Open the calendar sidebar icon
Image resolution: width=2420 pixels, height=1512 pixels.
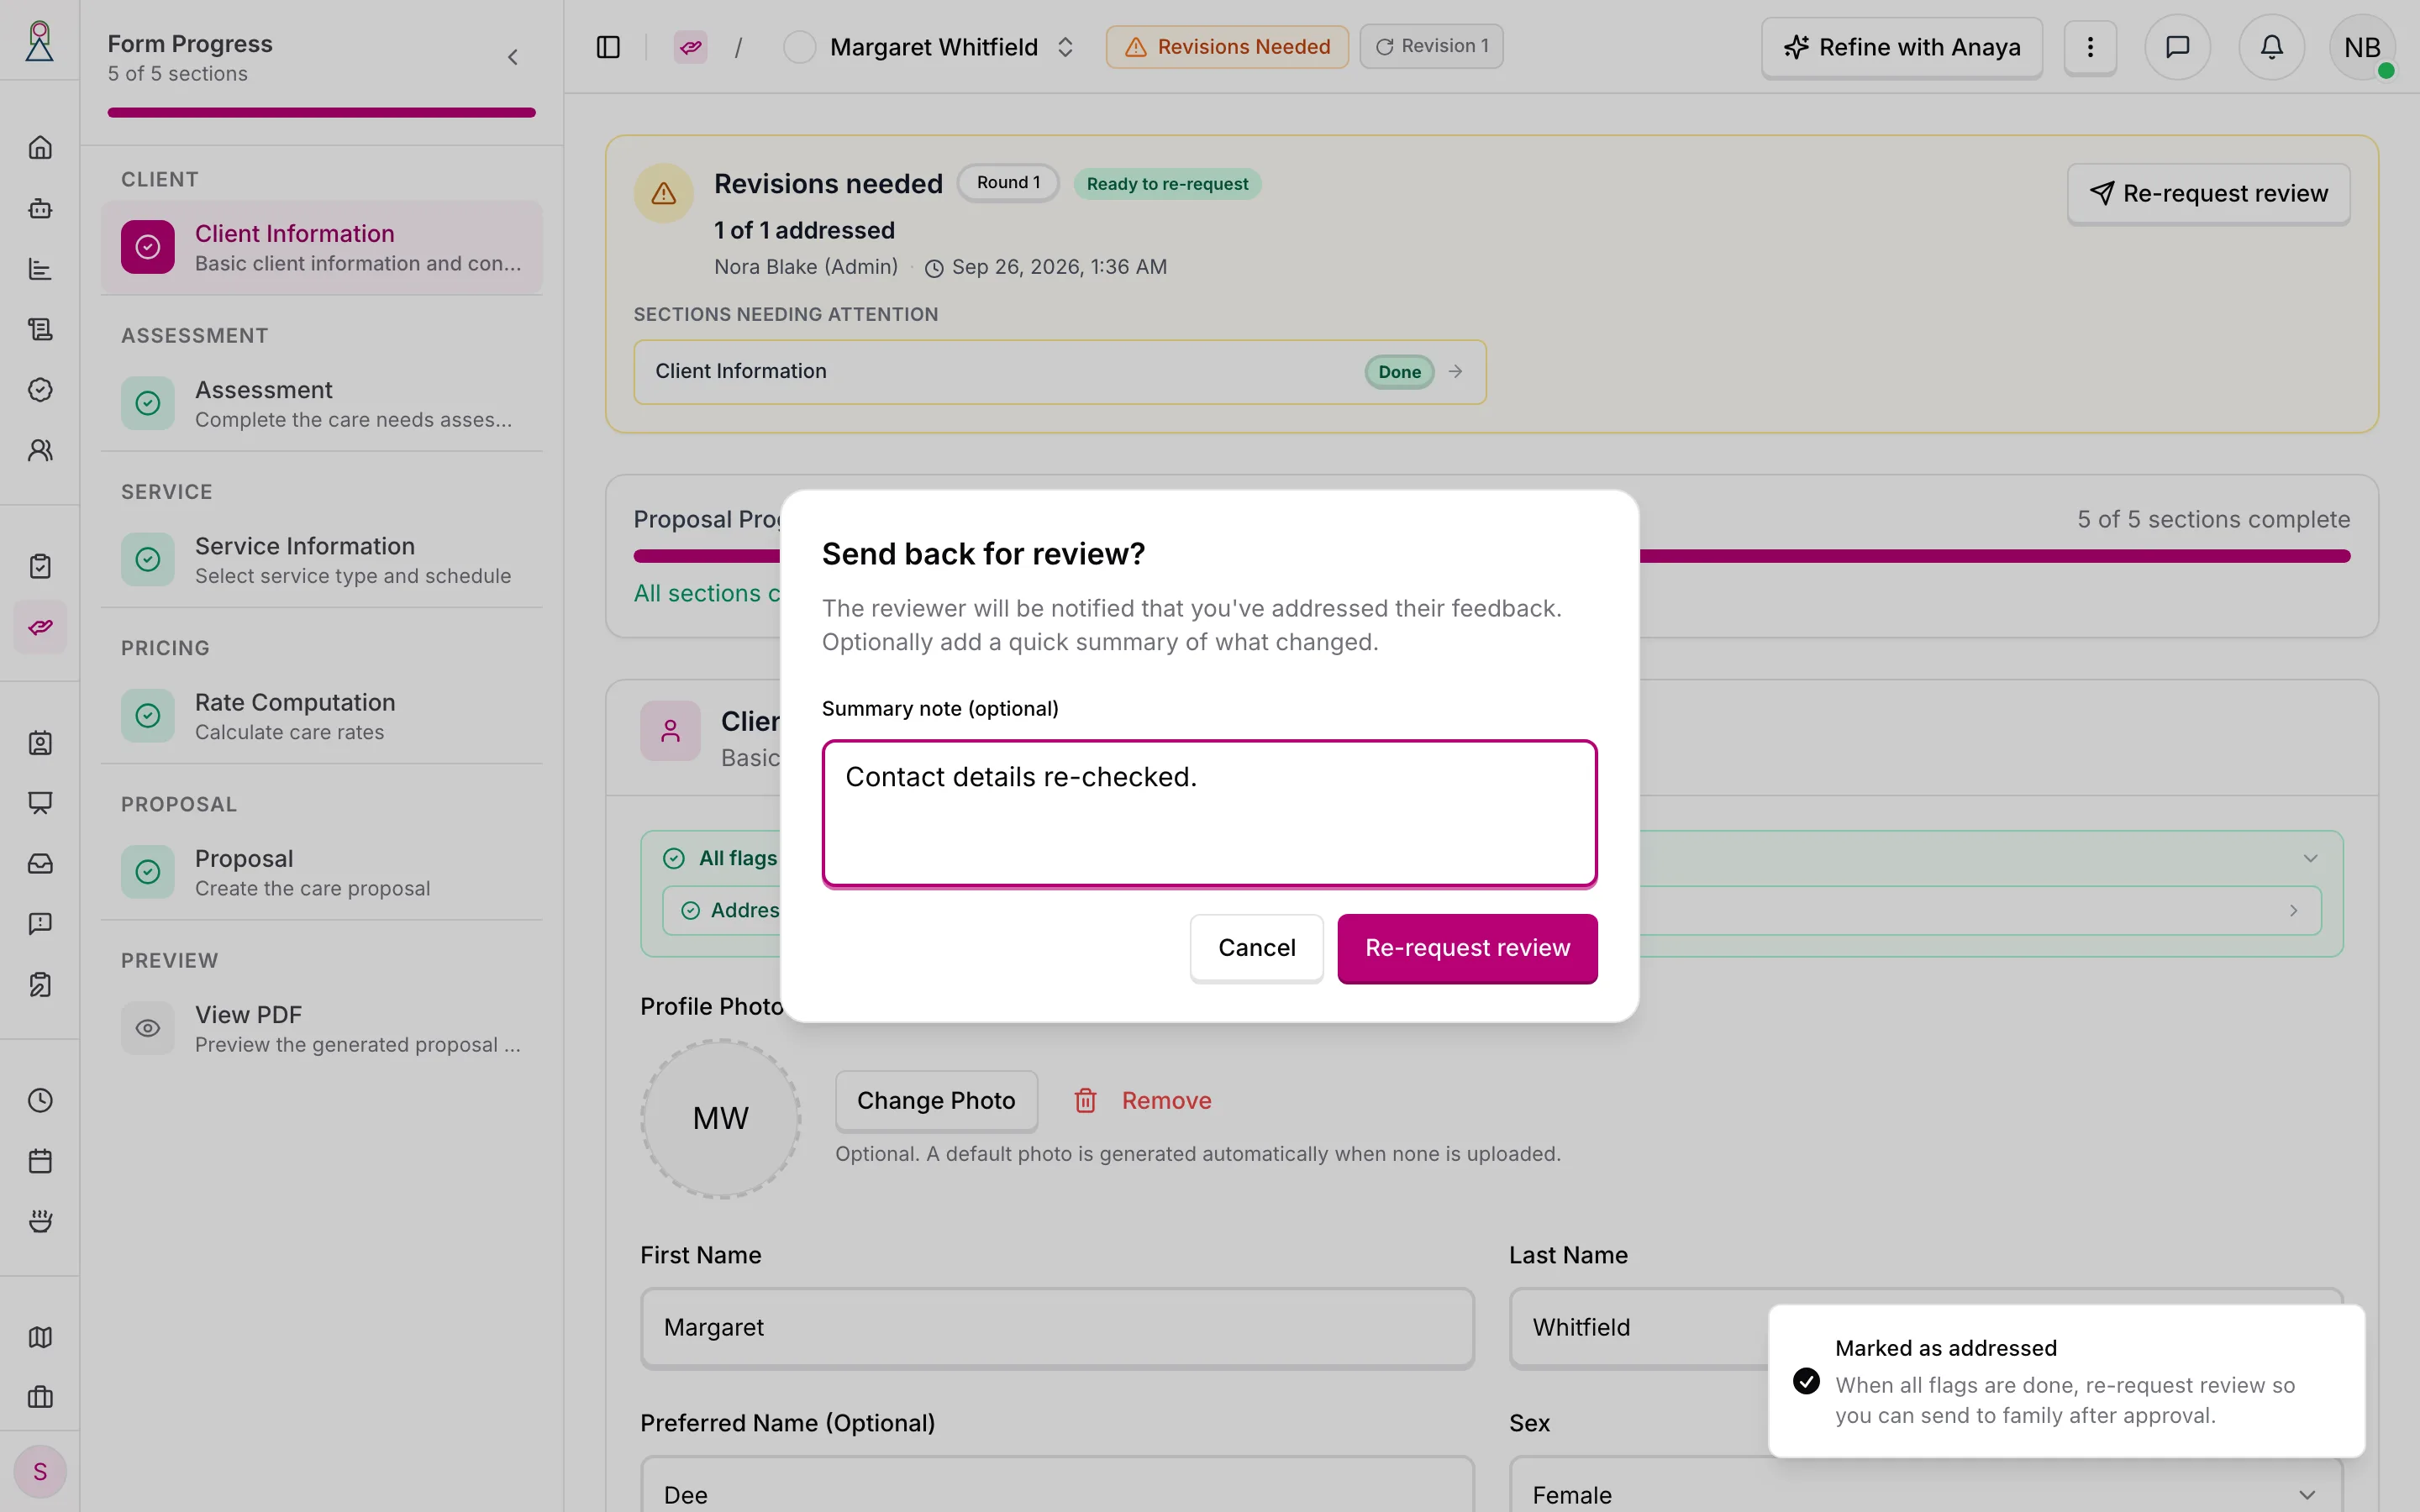(x=40, y=1161)
